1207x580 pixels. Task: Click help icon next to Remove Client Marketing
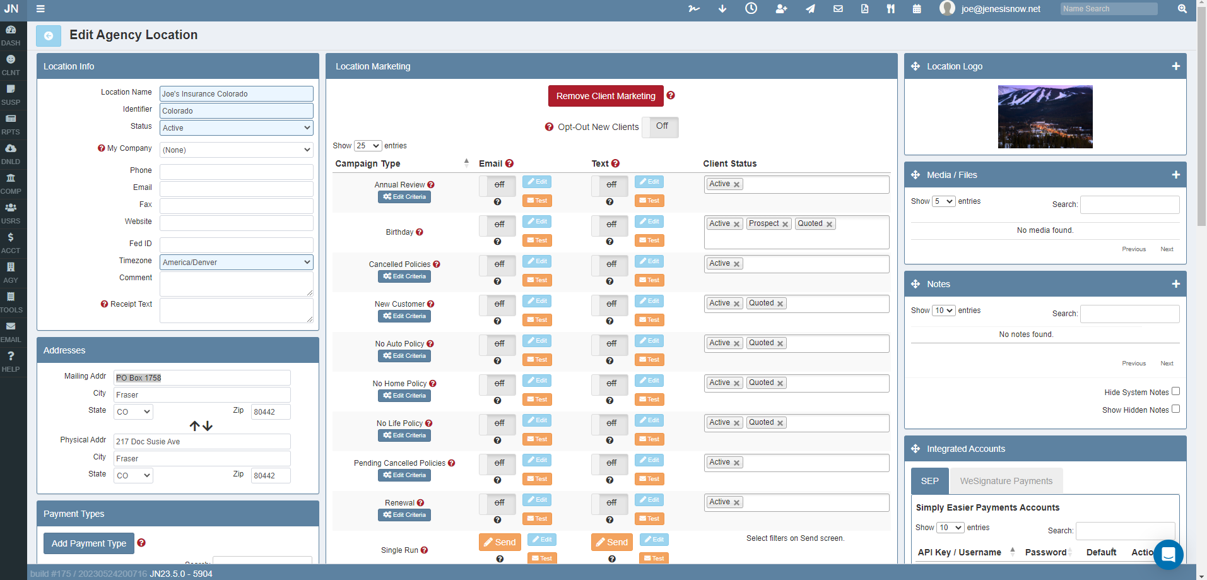[x=671, y=95]
